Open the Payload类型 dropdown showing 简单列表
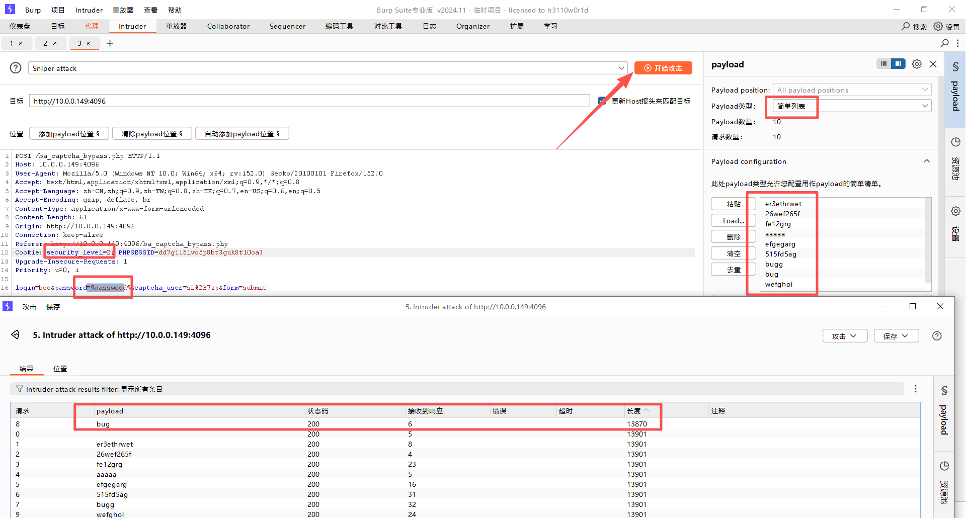 point(852,106)
